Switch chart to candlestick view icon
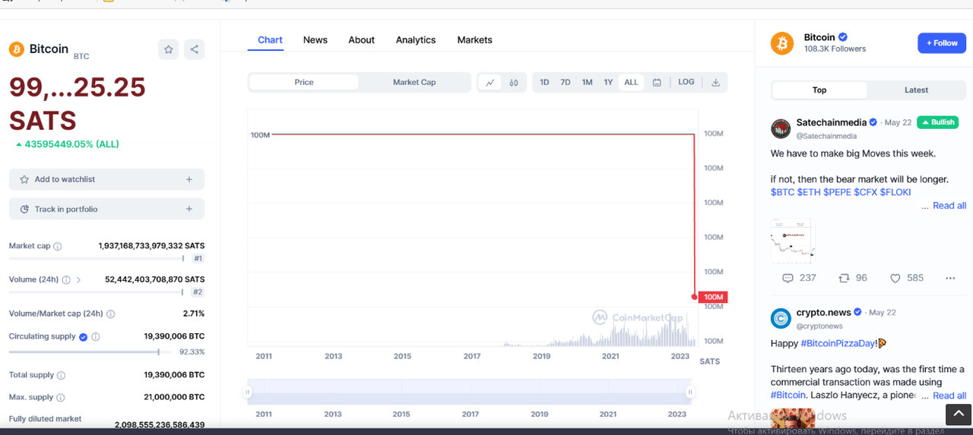Image resolution: width=973 pixels, height=435 pixels. [514, 82]
